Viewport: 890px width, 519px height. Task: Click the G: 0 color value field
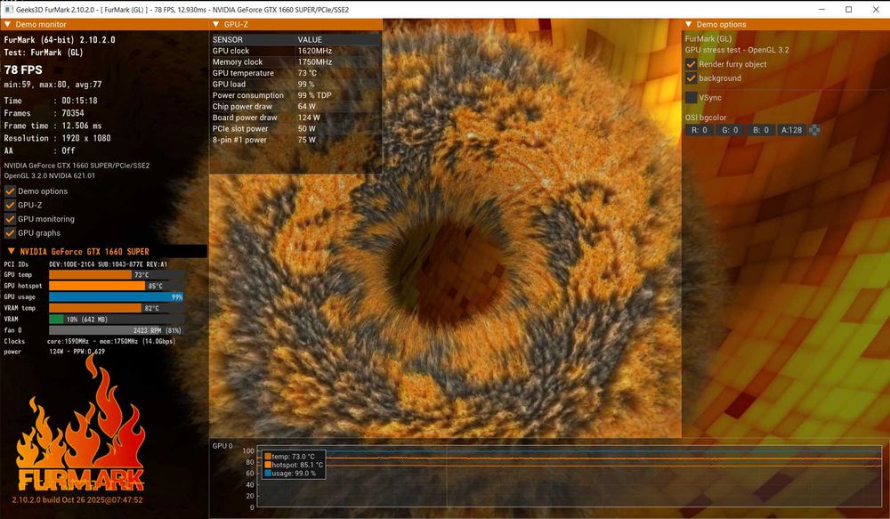tap(730, 130)
